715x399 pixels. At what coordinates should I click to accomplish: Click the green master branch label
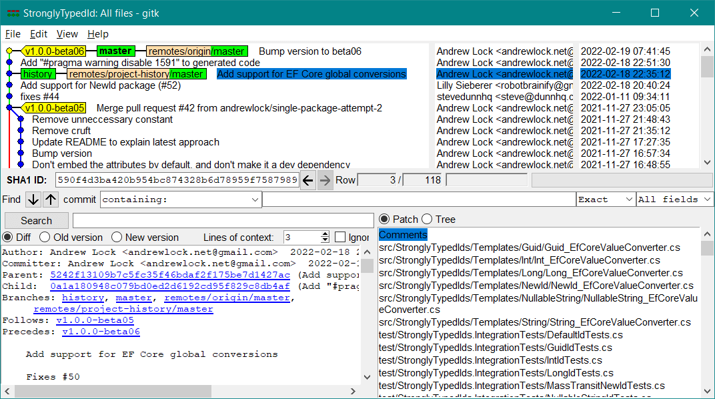coord(116,51)
